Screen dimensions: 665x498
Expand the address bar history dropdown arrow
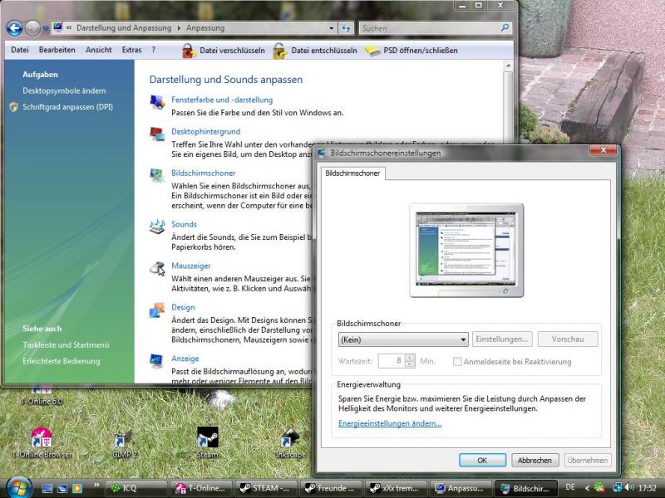[332, 28]
